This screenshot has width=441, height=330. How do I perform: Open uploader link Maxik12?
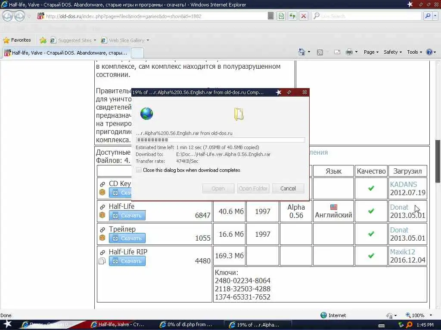tap(403, 252)
